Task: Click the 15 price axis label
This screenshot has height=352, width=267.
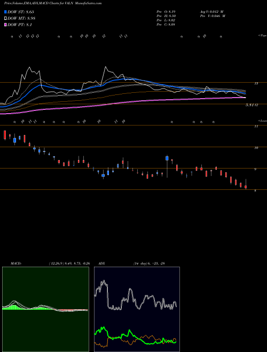Action: coord(256,84)
